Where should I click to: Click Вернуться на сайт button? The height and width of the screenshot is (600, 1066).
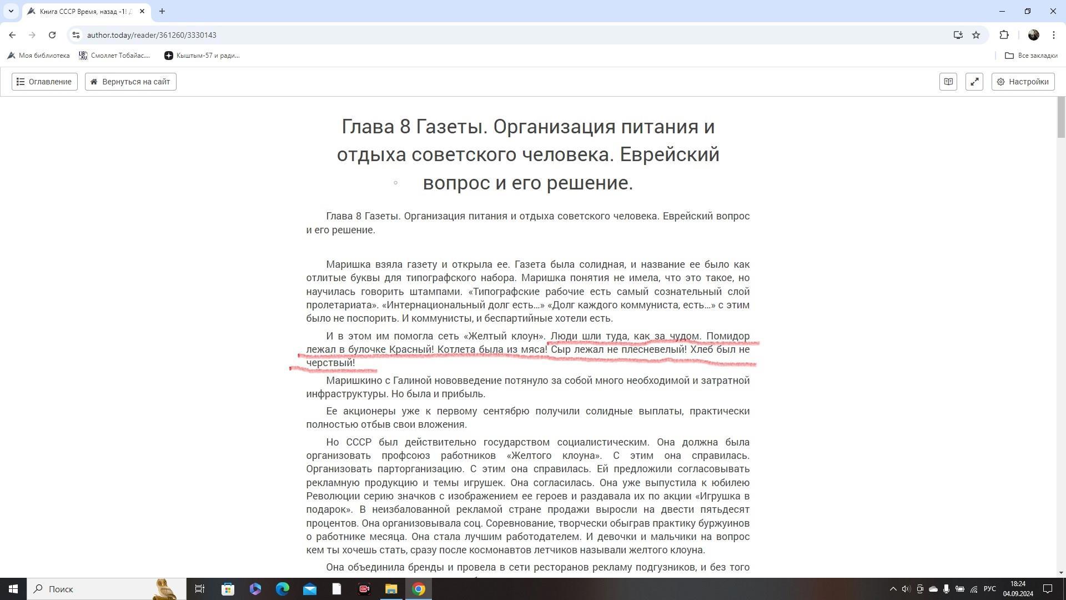pyautogui.click(x=130, y=82)
